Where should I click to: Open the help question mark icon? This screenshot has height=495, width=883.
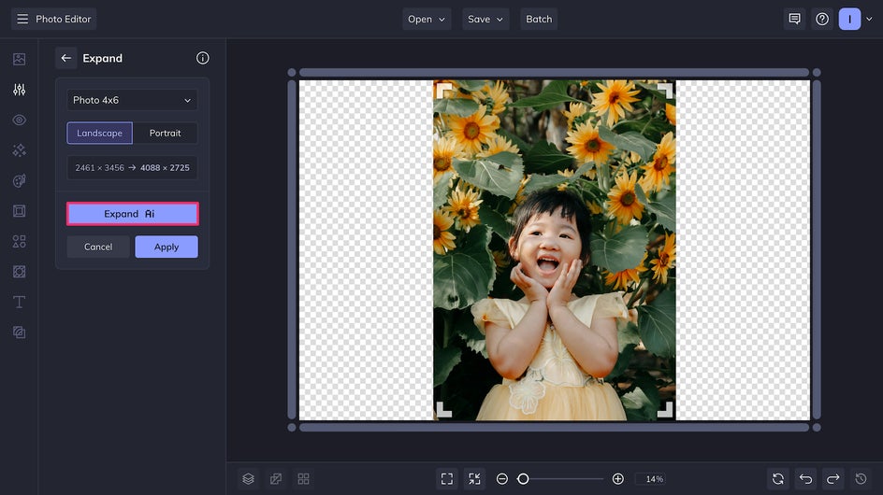(822, 19)
